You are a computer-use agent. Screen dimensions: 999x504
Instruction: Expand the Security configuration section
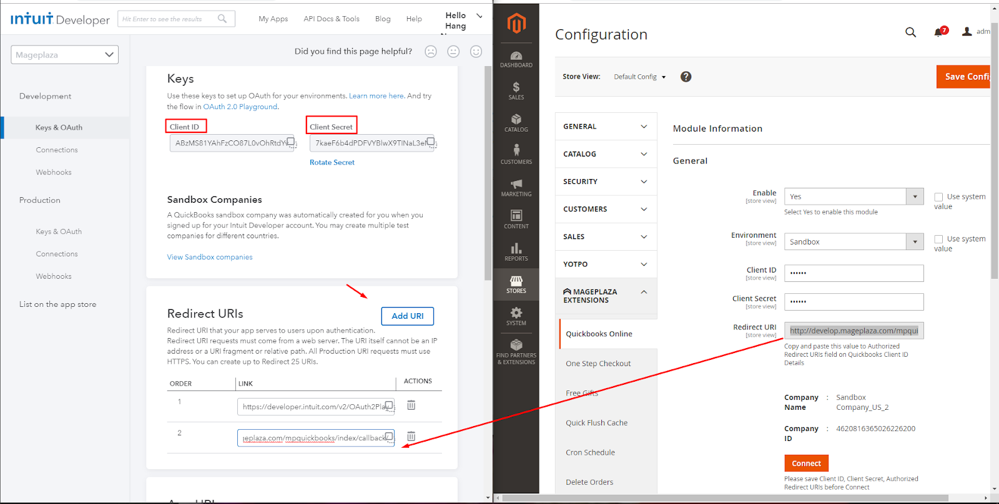605,182
